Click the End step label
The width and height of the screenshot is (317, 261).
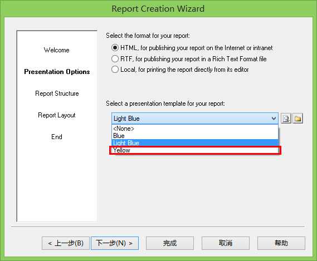[57, 137]
